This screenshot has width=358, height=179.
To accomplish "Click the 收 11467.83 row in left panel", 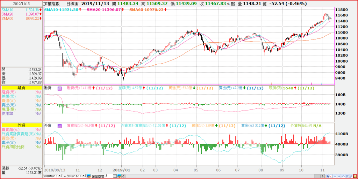I will coord(21,82).
